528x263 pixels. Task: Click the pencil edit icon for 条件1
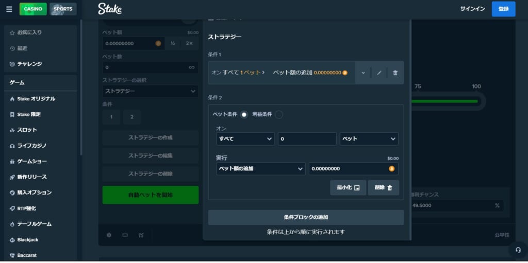click(379, 73)
